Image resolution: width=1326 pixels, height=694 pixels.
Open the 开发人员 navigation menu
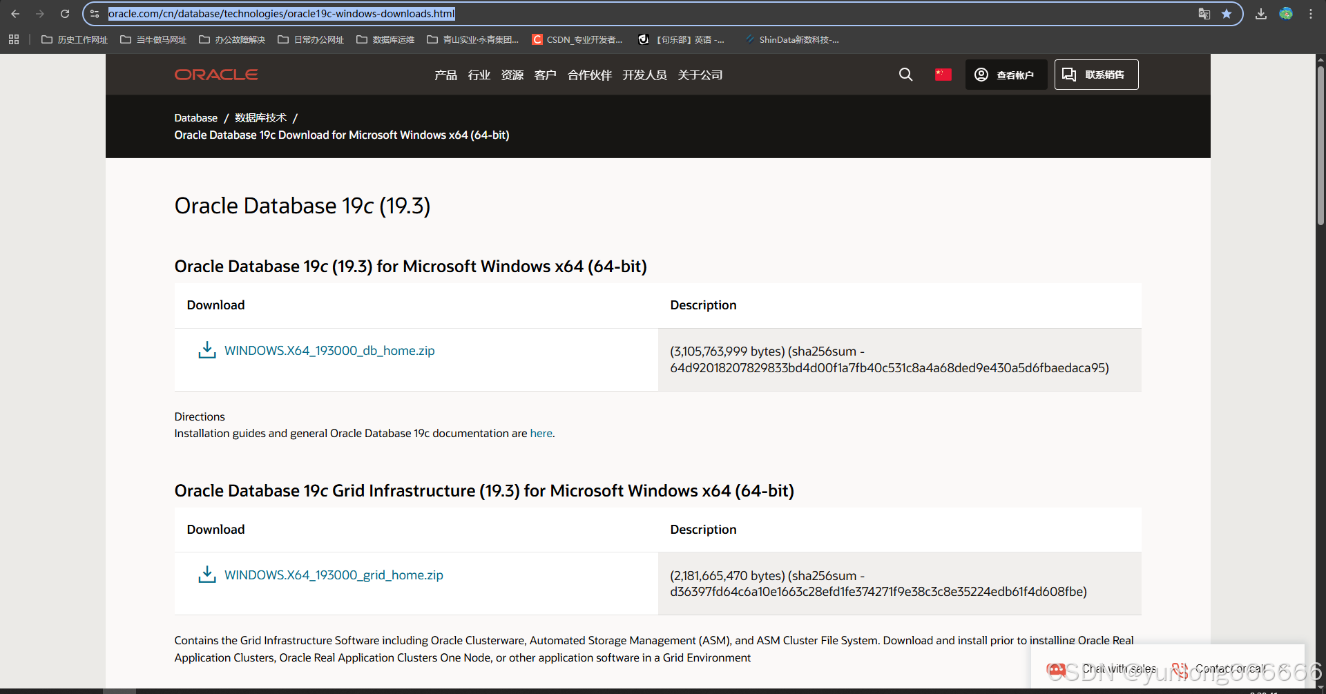click(x=644, y=75)
